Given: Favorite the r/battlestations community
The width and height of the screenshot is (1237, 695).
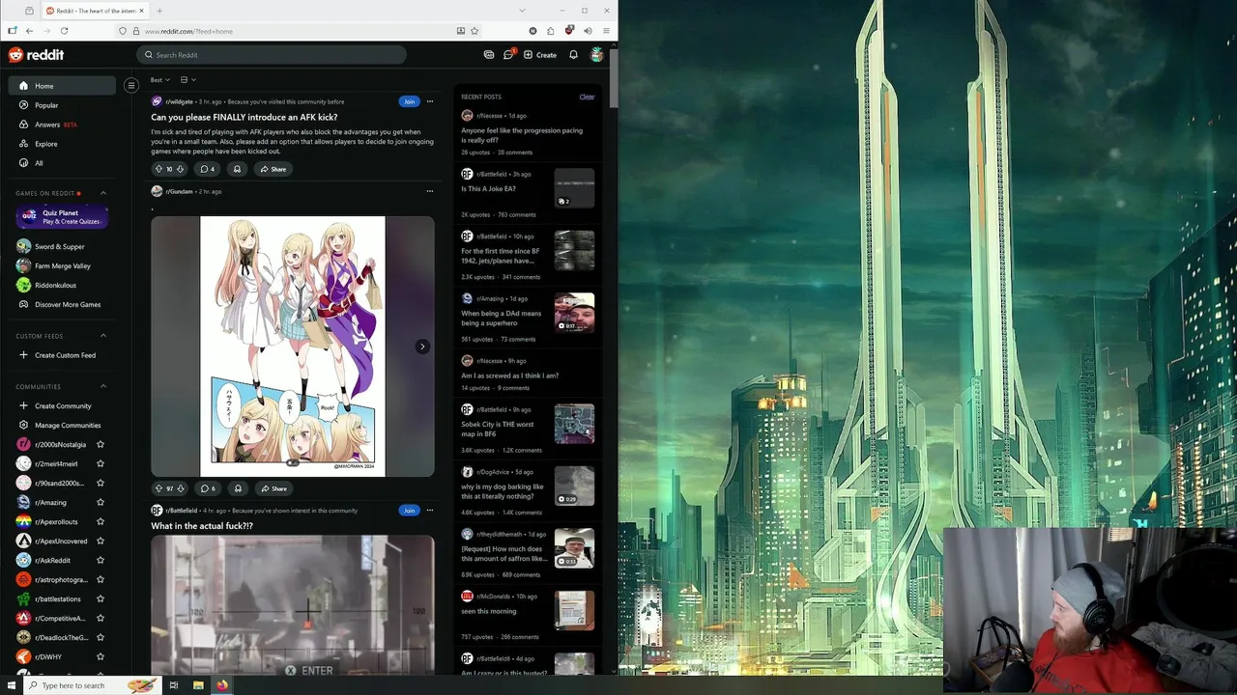Looking at the screenshot, I should (x=101, y=599).
